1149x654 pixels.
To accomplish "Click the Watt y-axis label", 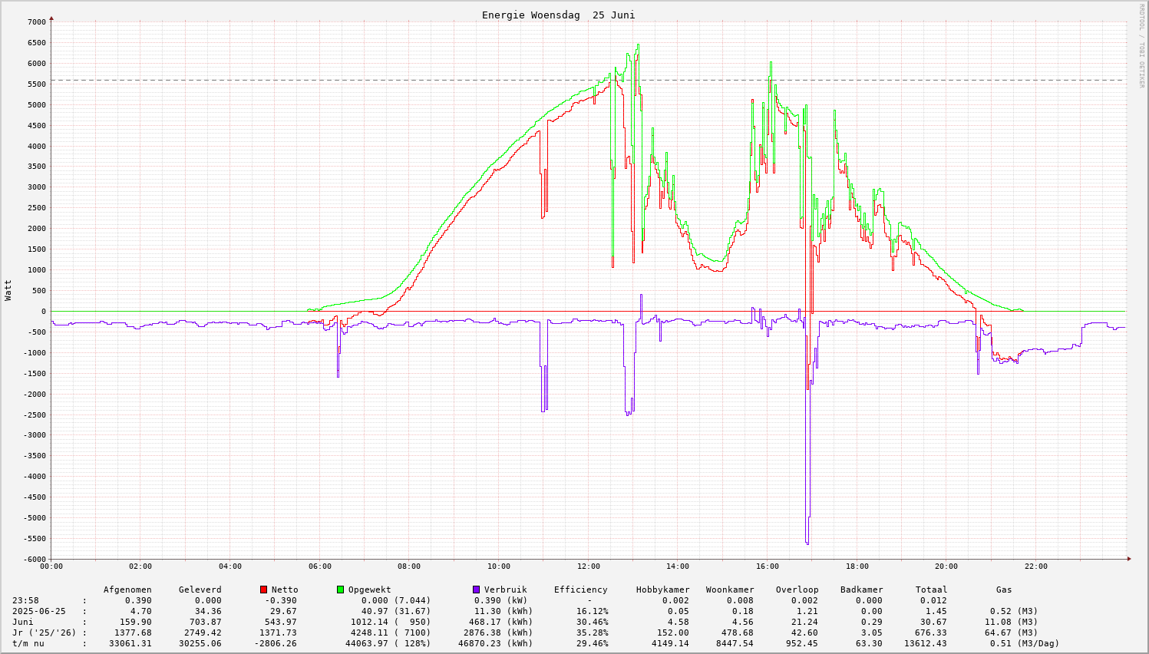I will pyautogui.click(x=8, y=290).
